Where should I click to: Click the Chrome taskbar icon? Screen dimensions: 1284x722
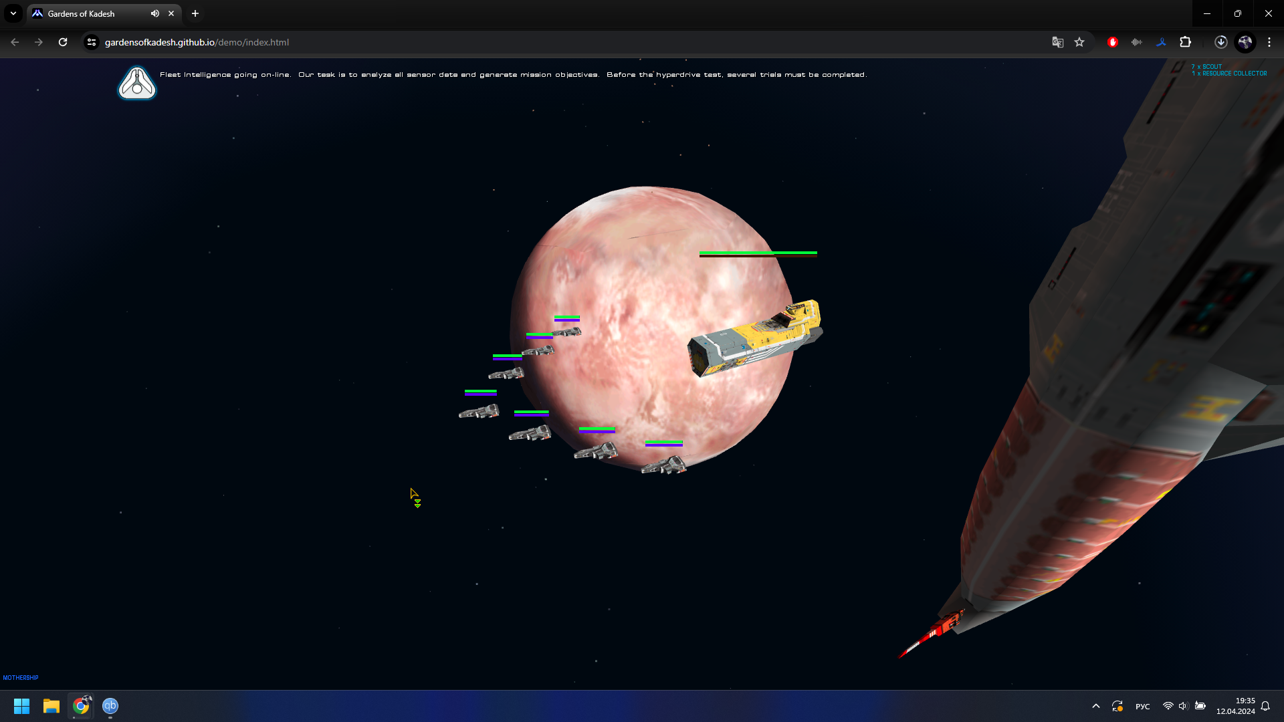pos(81,706)
